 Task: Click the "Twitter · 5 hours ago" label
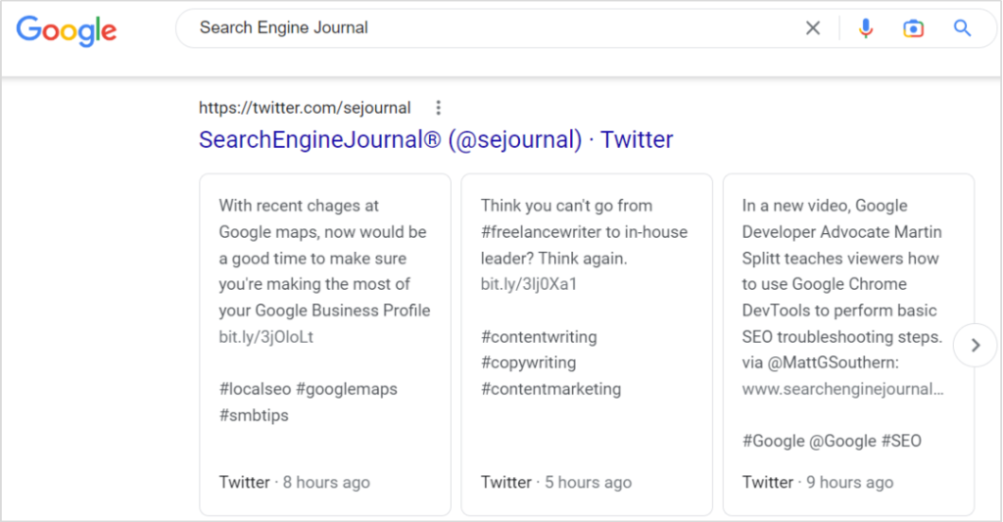[x=555, y=482]
